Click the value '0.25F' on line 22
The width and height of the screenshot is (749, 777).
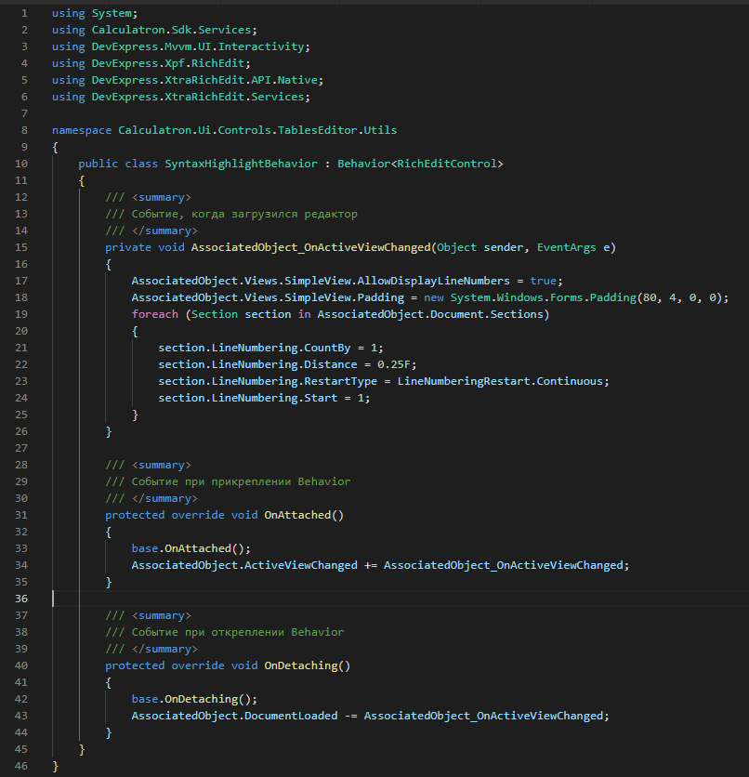pos(394,364)
